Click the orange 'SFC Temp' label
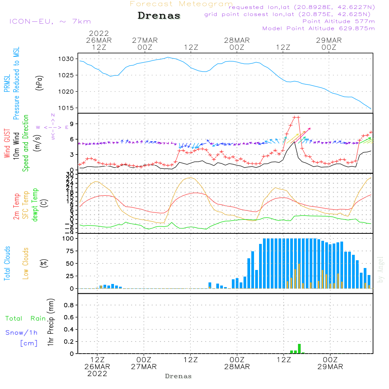 click(26, 205)
